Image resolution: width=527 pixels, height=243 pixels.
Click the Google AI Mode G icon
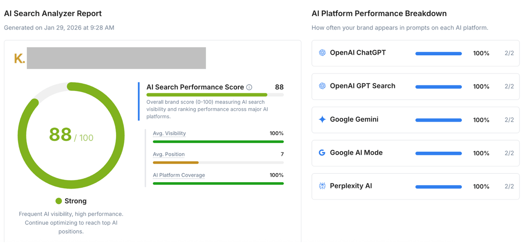point(322,153)
